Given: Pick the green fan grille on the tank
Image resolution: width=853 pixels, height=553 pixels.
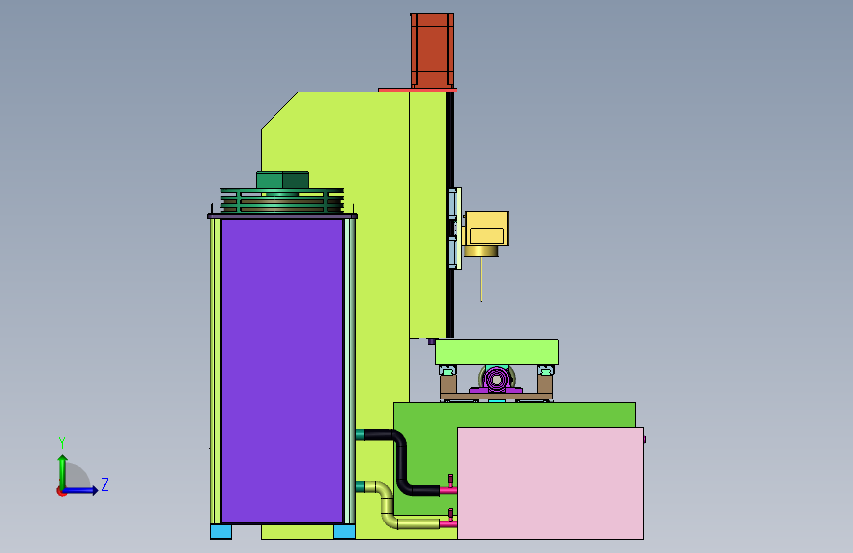Looking at the screenshot, I should [282, 201].
